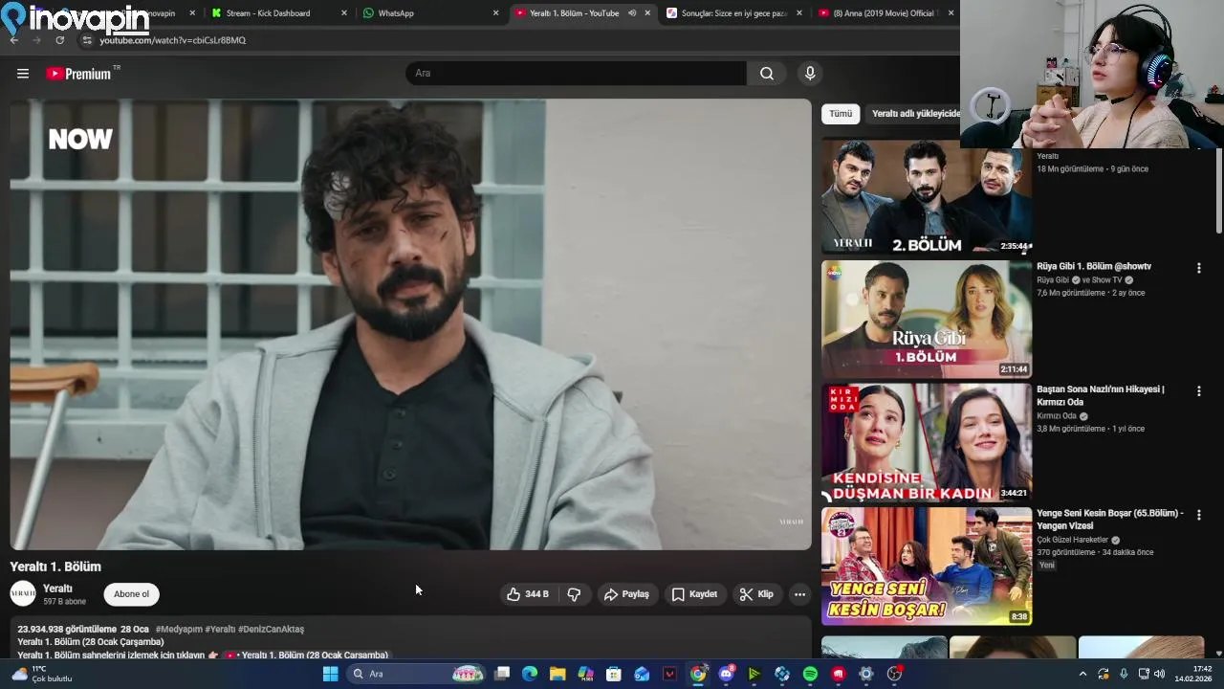The height and width of the screenshot is (689, 1224).
Task: Open 'Rüya Gibi 1. Bölüm @showtv' title
Action: 1094,266
